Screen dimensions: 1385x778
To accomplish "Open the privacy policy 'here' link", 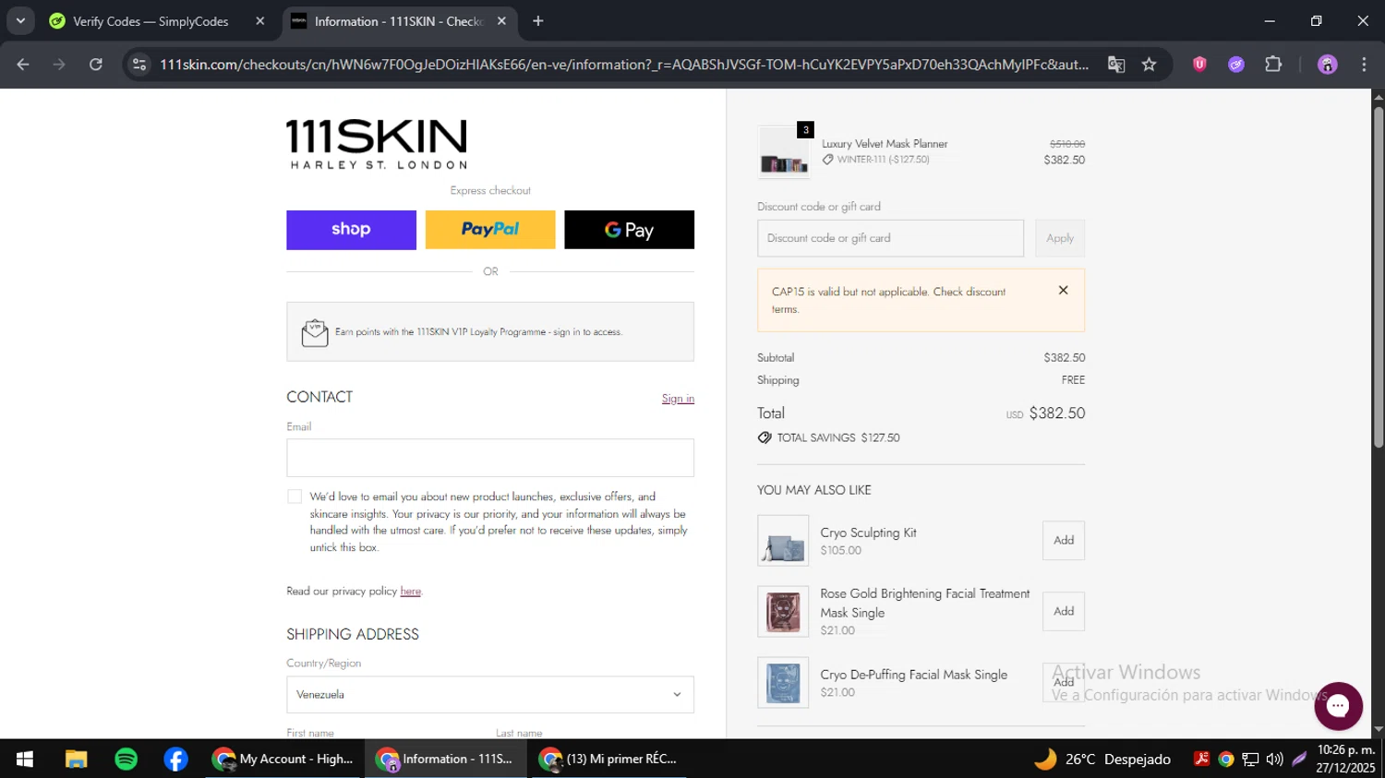I will tap(411, 592).
